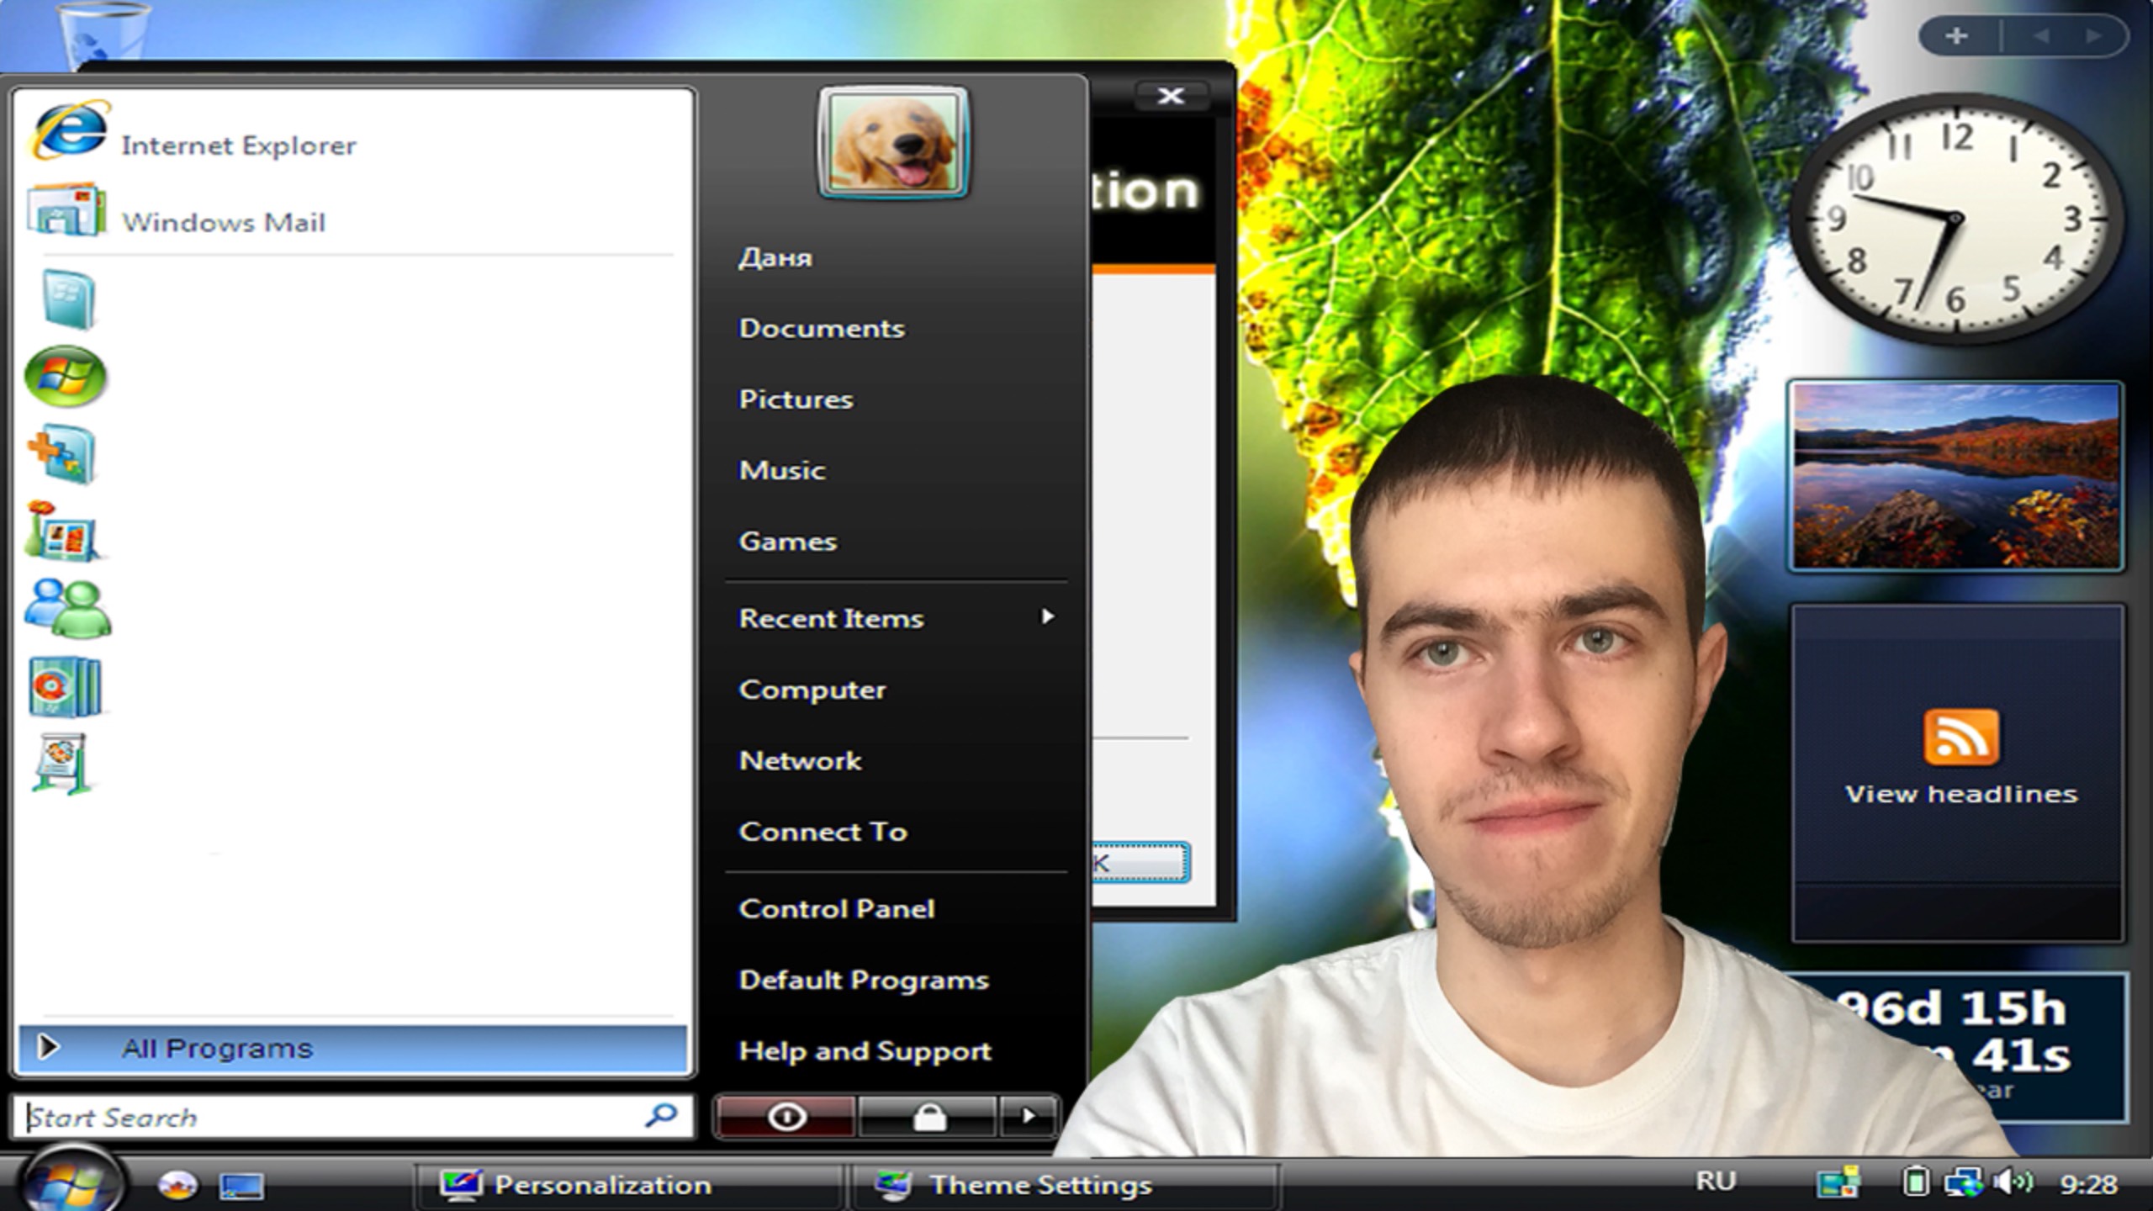Add a gadget with the plus button
Image resolution: width=2153 pixels, height=1211 pixels.
tap(1956, 36)
